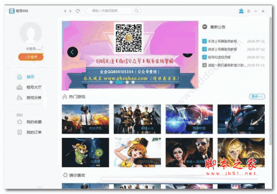This screenshot has height=194, width=277.
Task: Click number 2 announcement badge
Action: tap(204, 49)
